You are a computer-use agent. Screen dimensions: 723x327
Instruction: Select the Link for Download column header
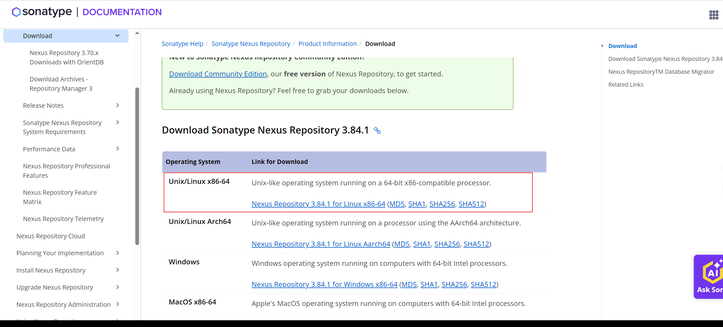pyautogui.click(x=280, y=162)
